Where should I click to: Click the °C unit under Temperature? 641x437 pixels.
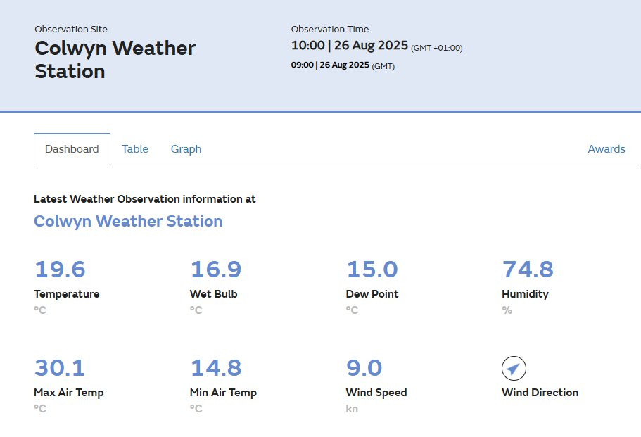pyautogui.click(x=40, y=310)
